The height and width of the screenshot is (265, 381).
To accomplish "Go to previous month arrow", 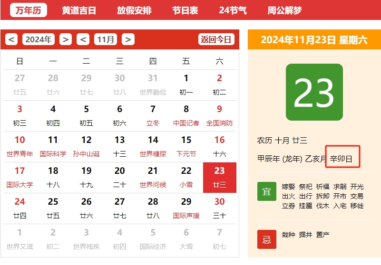I will pyautogui.click(x=83, y=39).
